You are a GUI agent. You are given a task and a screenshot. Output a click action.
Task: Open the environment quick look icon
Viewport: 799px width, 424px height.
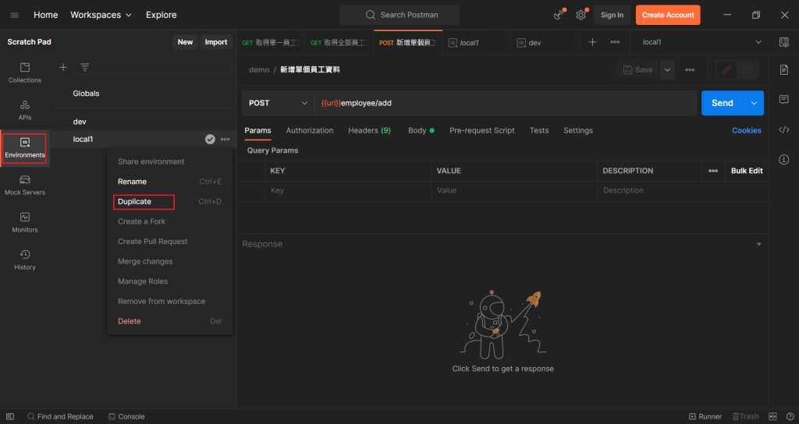(784, 42)
